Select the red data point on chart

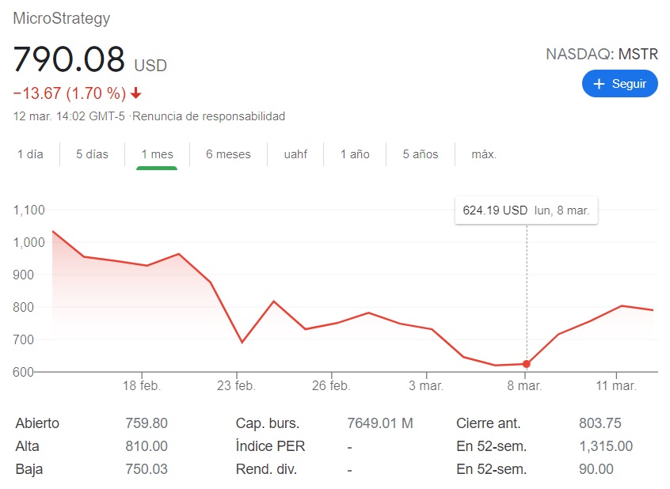click(x=527, y=364)
